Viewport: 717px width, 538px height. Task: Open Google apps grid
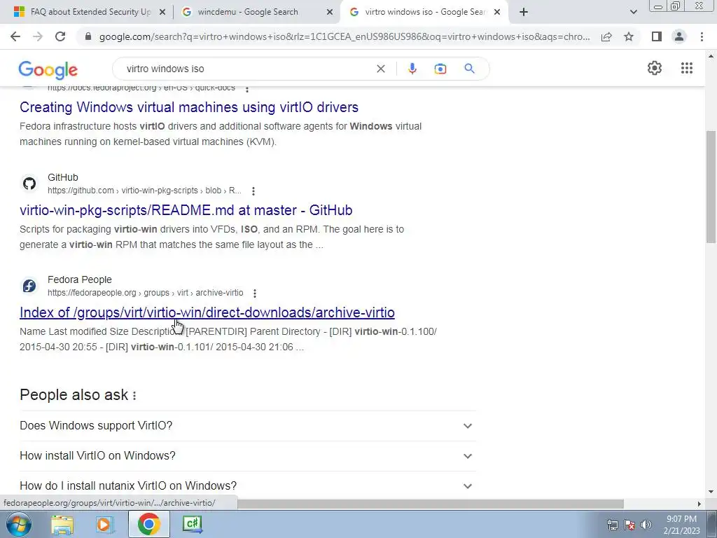pyautogui.click(x=686, y=68)
